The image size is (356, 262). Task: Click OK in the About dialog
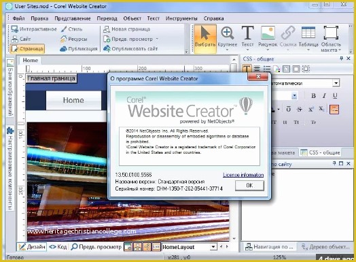249,185
